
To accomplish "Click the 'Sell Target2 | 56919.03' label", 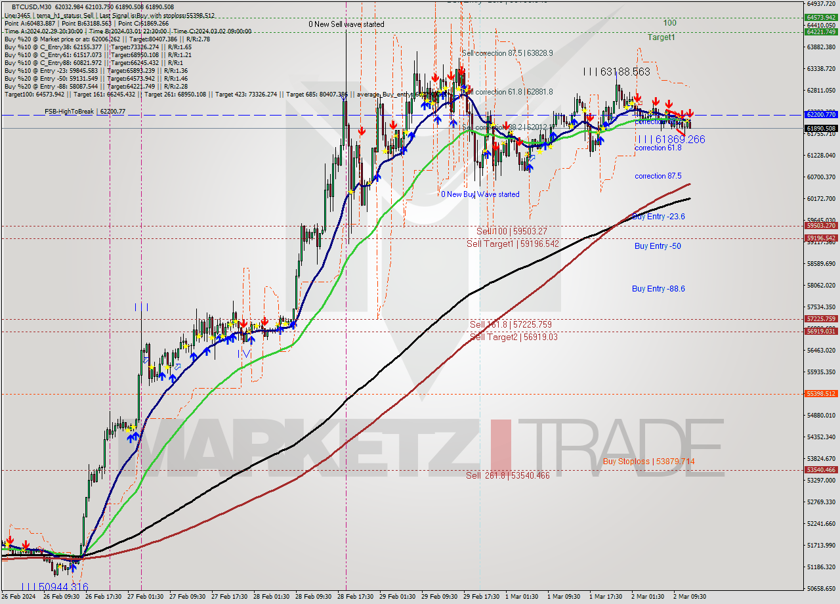I will [x=514, y=337].
